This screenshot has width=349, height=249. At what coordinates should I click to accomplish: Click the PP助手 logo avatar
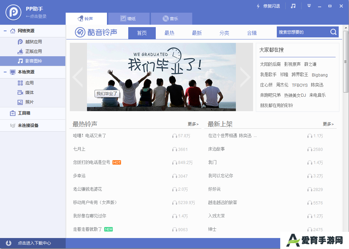13,12
